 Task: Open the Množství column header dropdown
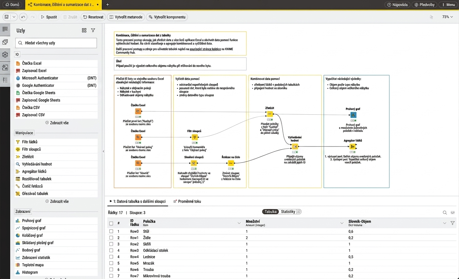coord(342,223)
